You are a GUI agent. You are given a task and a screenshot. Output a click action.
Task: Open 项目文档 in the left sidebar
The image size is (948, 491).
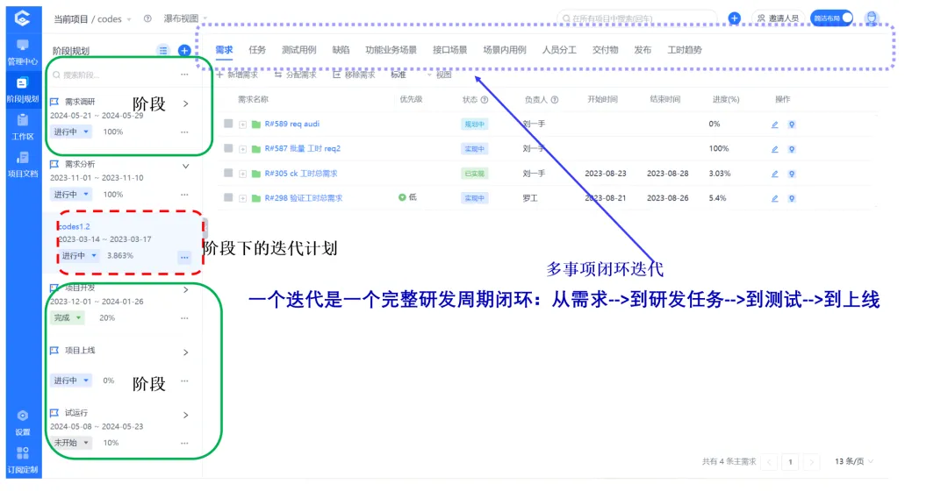click(22, 164)
